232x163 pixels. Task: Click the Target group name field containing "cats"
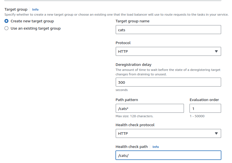168,30
